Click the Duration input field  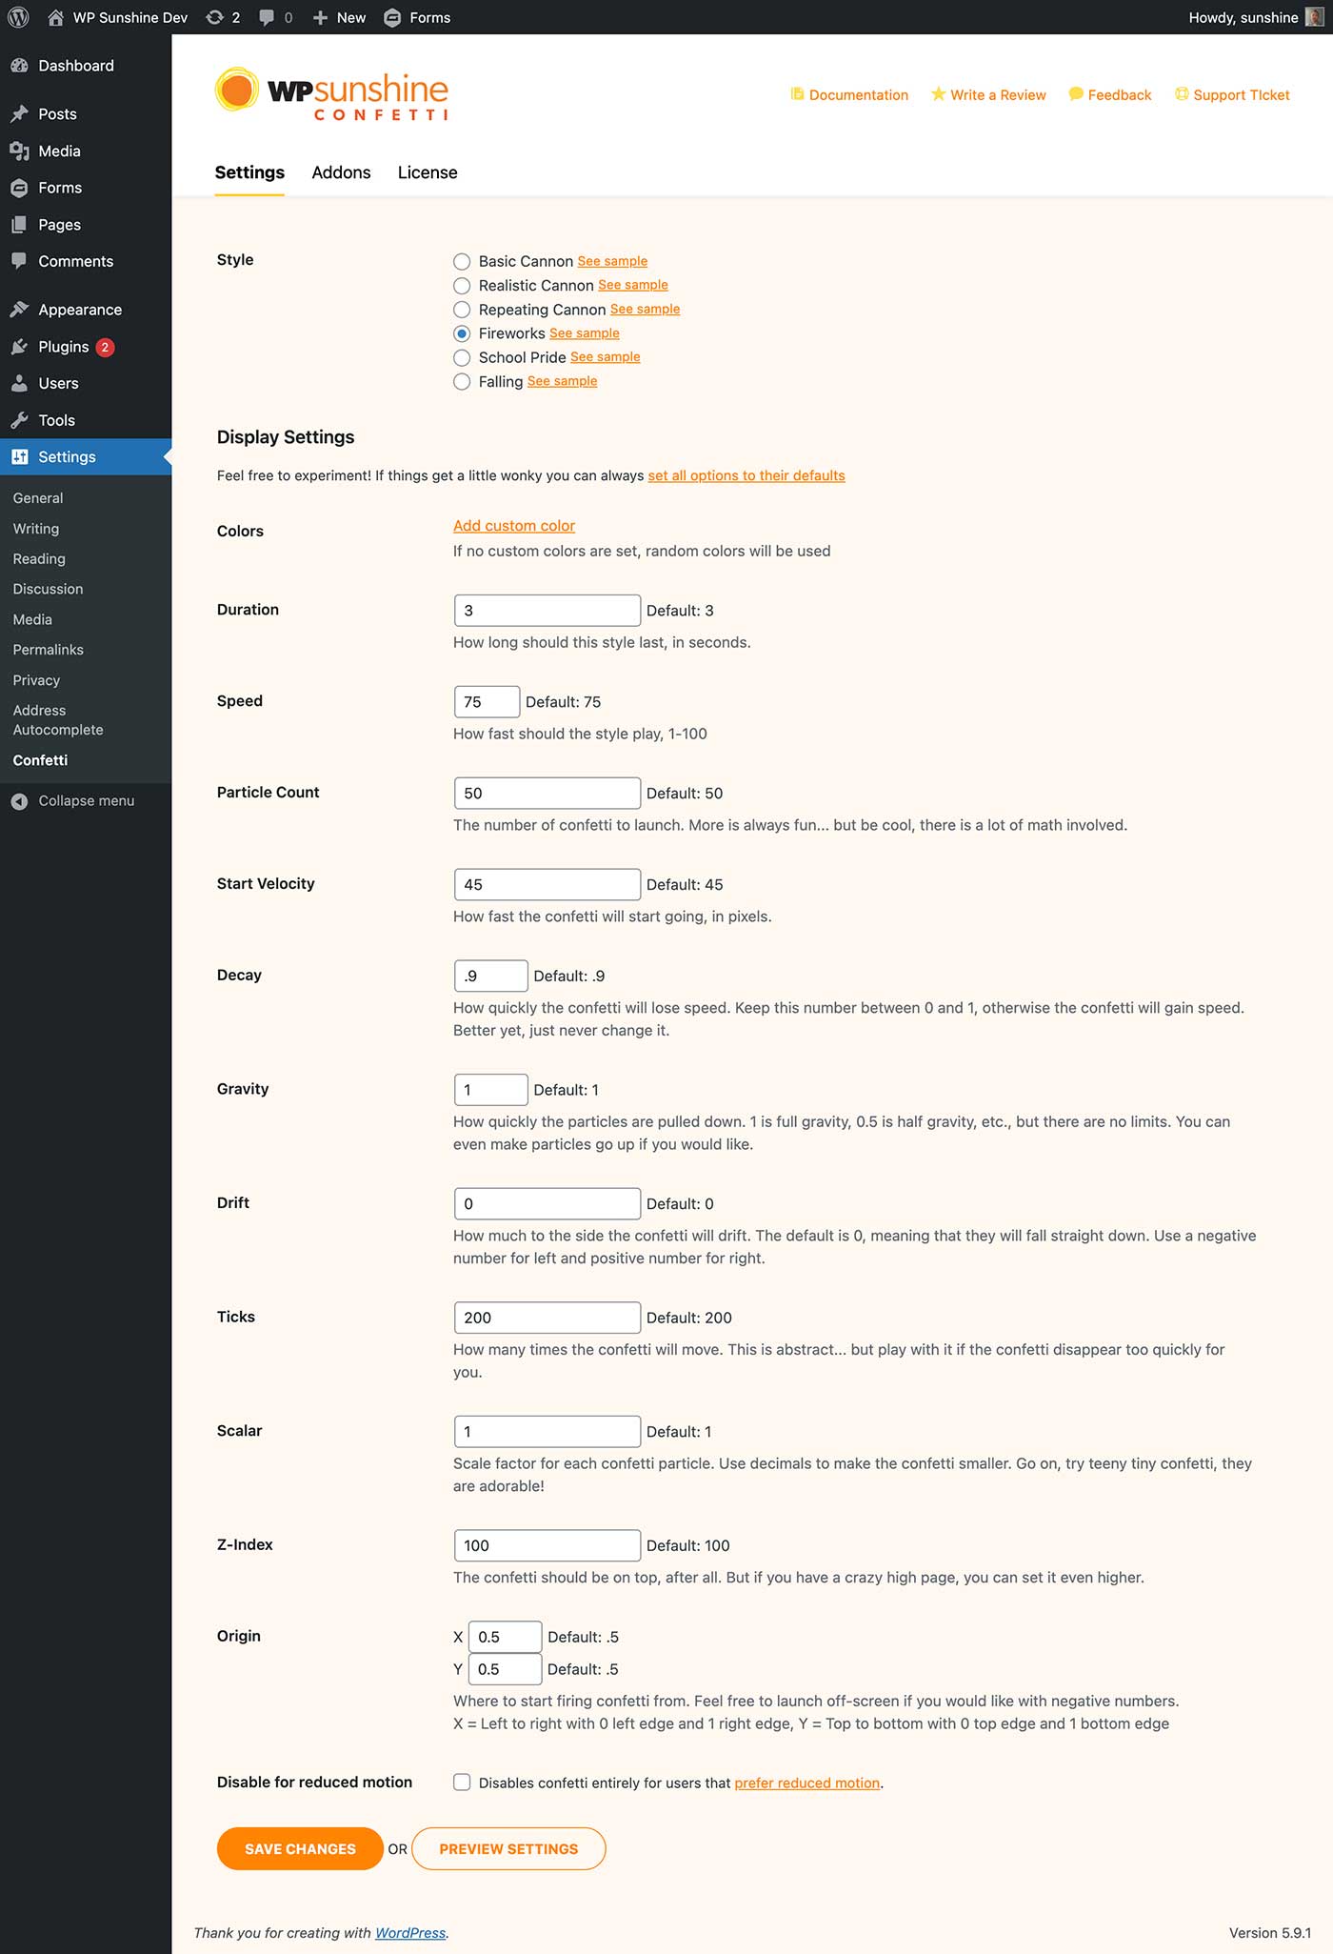[x=547, y=611]
